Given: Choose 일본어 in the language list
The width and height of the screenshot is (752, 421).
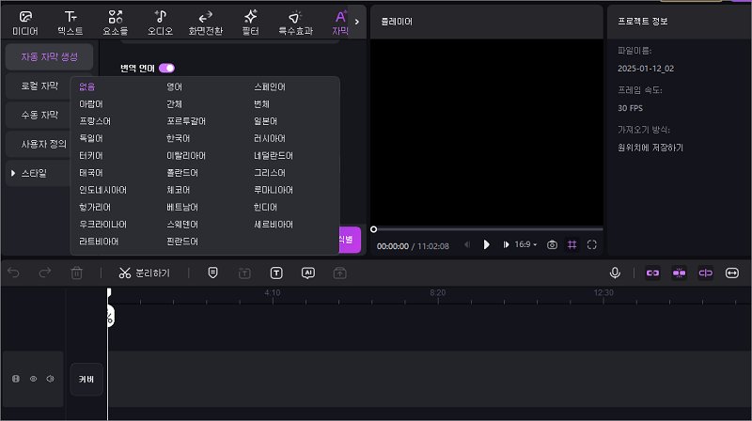Looking at the screenshot, I should coord(265,121).
